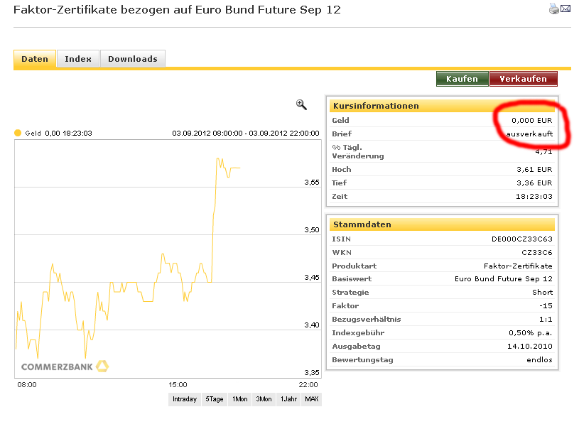
Task: Open the Downloads tab
Action: (132, 59)
